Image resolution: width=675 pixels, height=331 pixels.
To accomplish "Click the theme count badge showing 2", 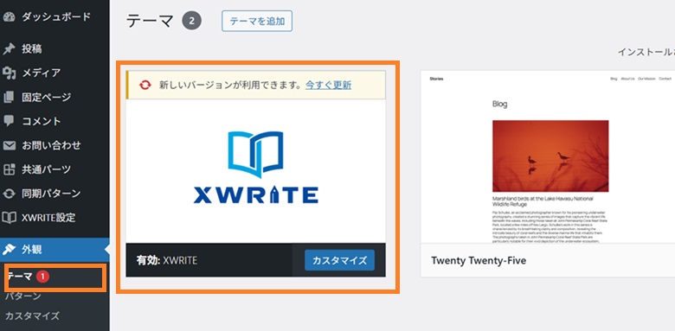I will coord(192,21).
